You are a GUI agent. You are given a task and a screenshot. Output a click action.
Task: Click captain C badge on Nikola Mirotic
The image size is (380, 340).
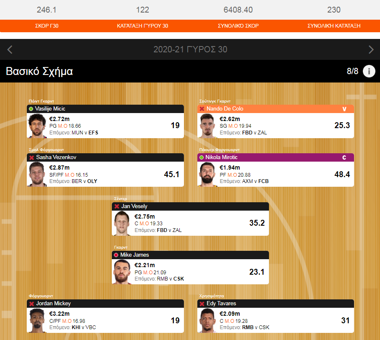[x=344, y=157]
